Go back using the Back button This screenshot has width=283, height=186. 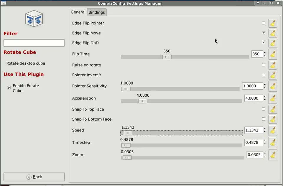tap(34, 177)
